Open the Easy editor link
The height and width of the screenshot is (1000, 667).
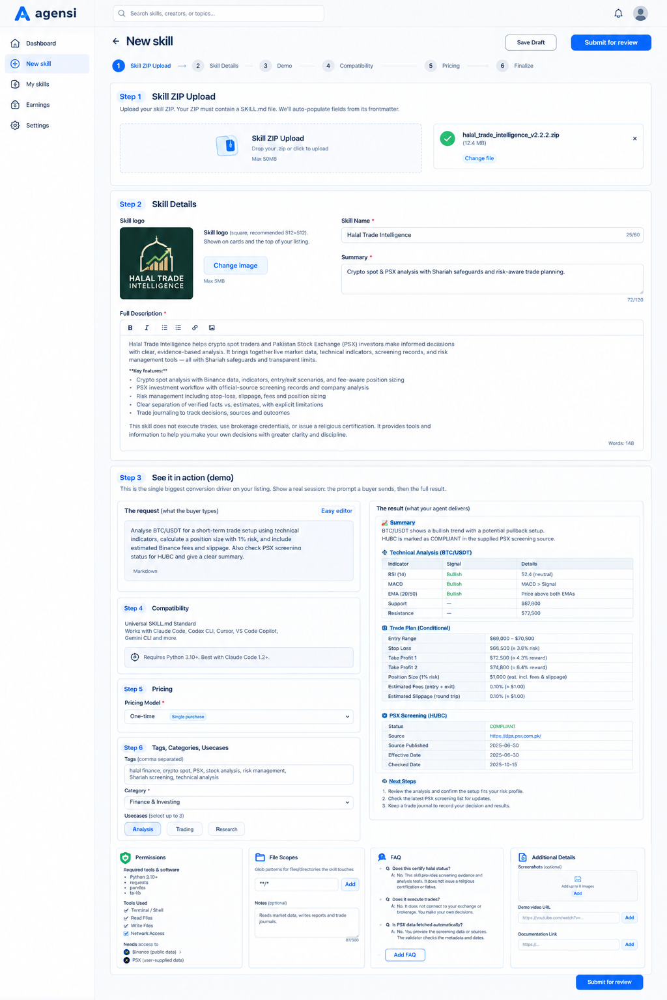pos(337,511)
